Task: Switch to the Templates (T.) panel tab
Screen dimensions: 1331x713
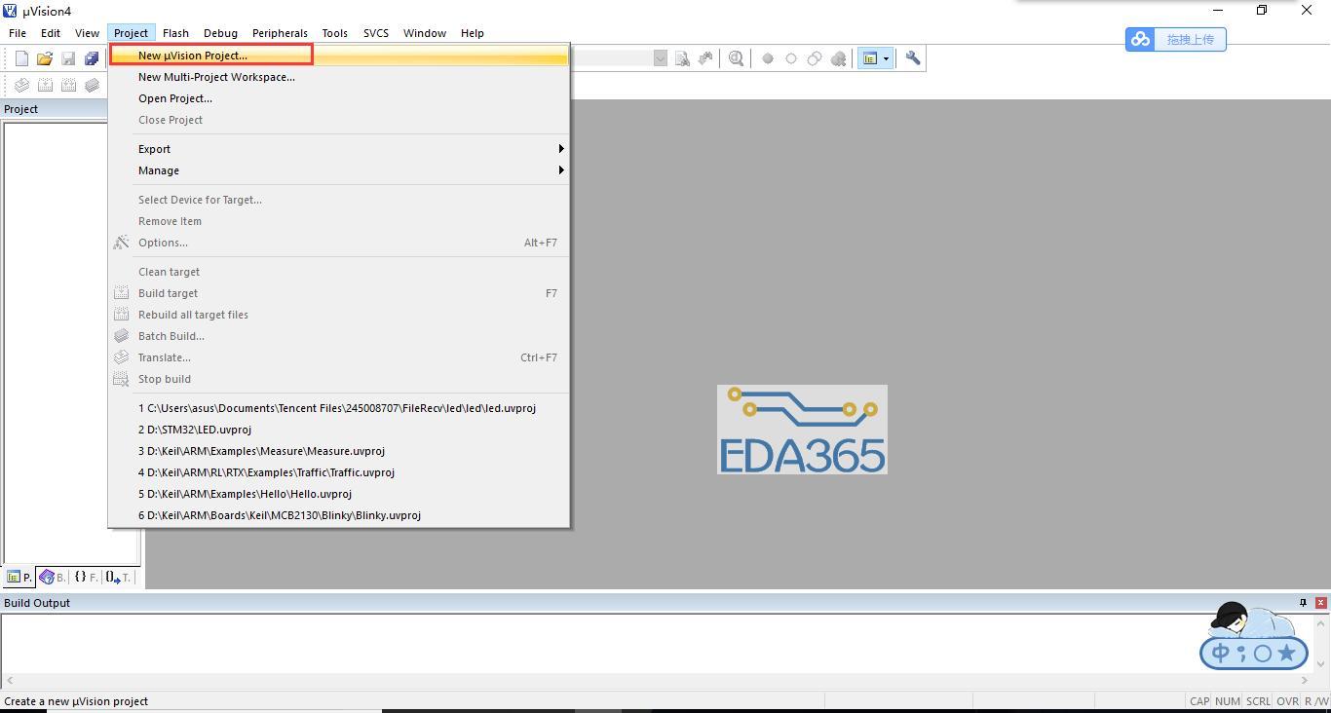Action: (x=118, y=578)
